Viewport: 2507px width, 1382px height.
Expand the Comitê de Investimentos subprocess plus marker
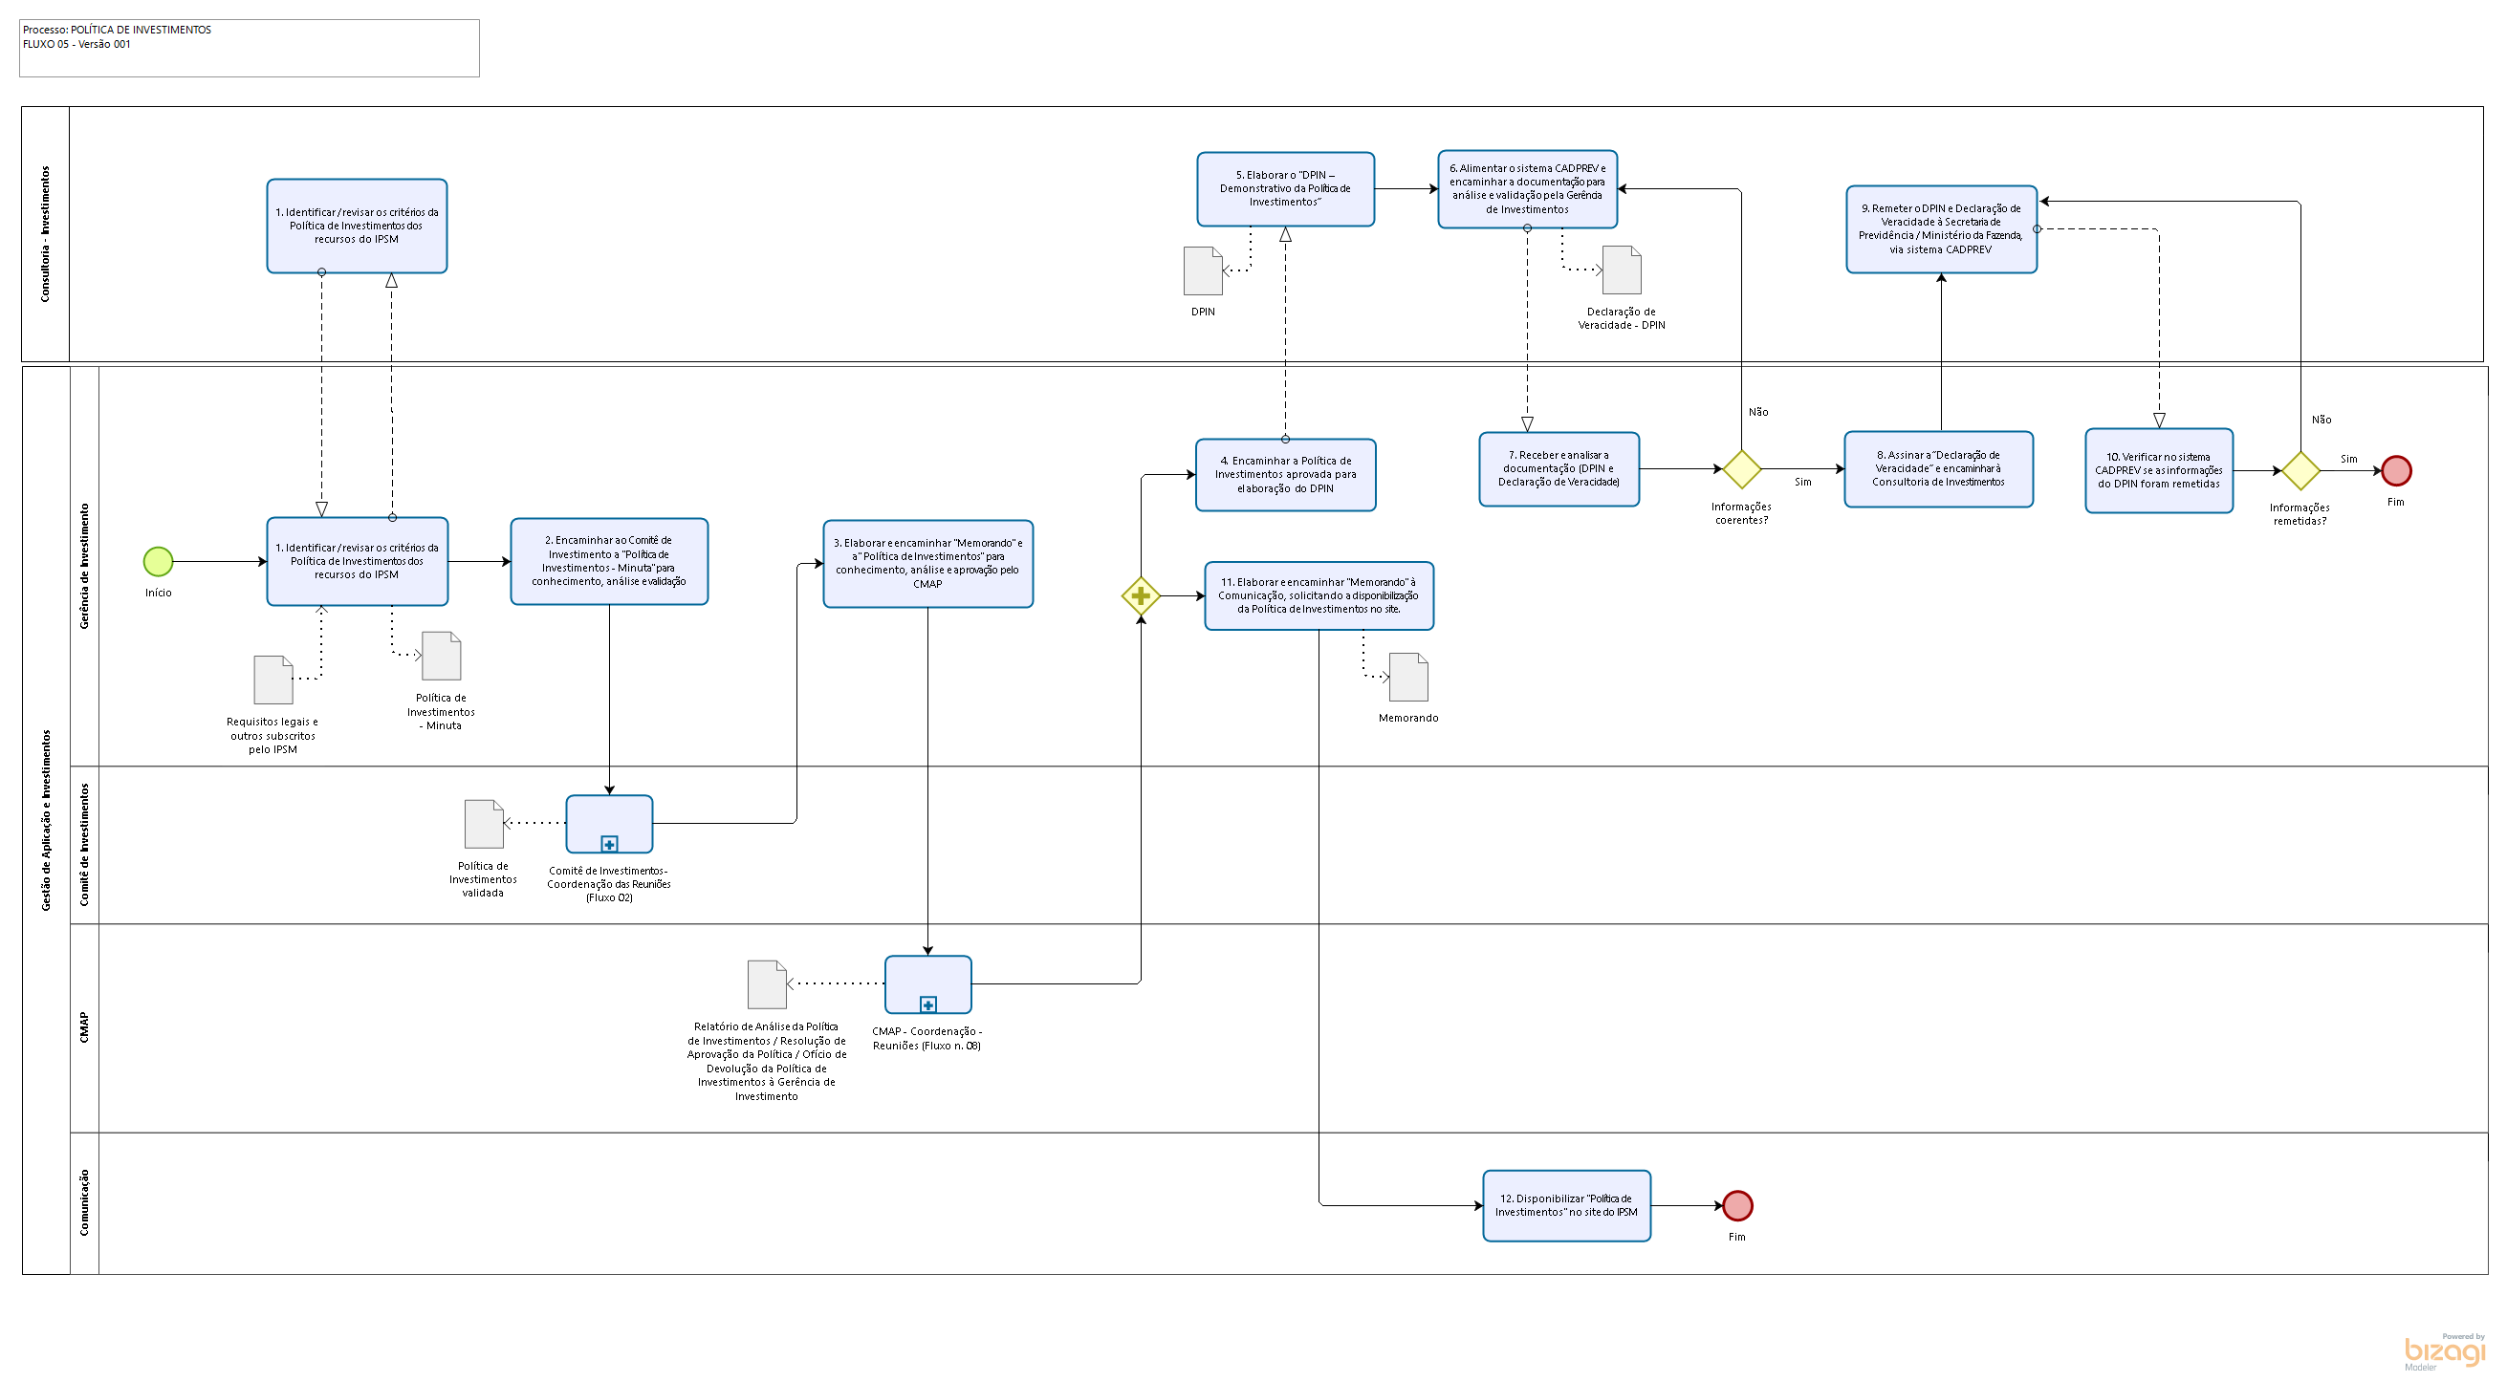coord(609,843)
